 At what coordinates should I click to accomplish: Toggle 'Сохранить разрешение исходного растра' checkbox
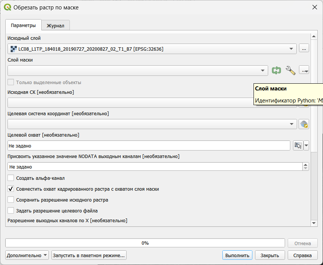click(11, 200)
